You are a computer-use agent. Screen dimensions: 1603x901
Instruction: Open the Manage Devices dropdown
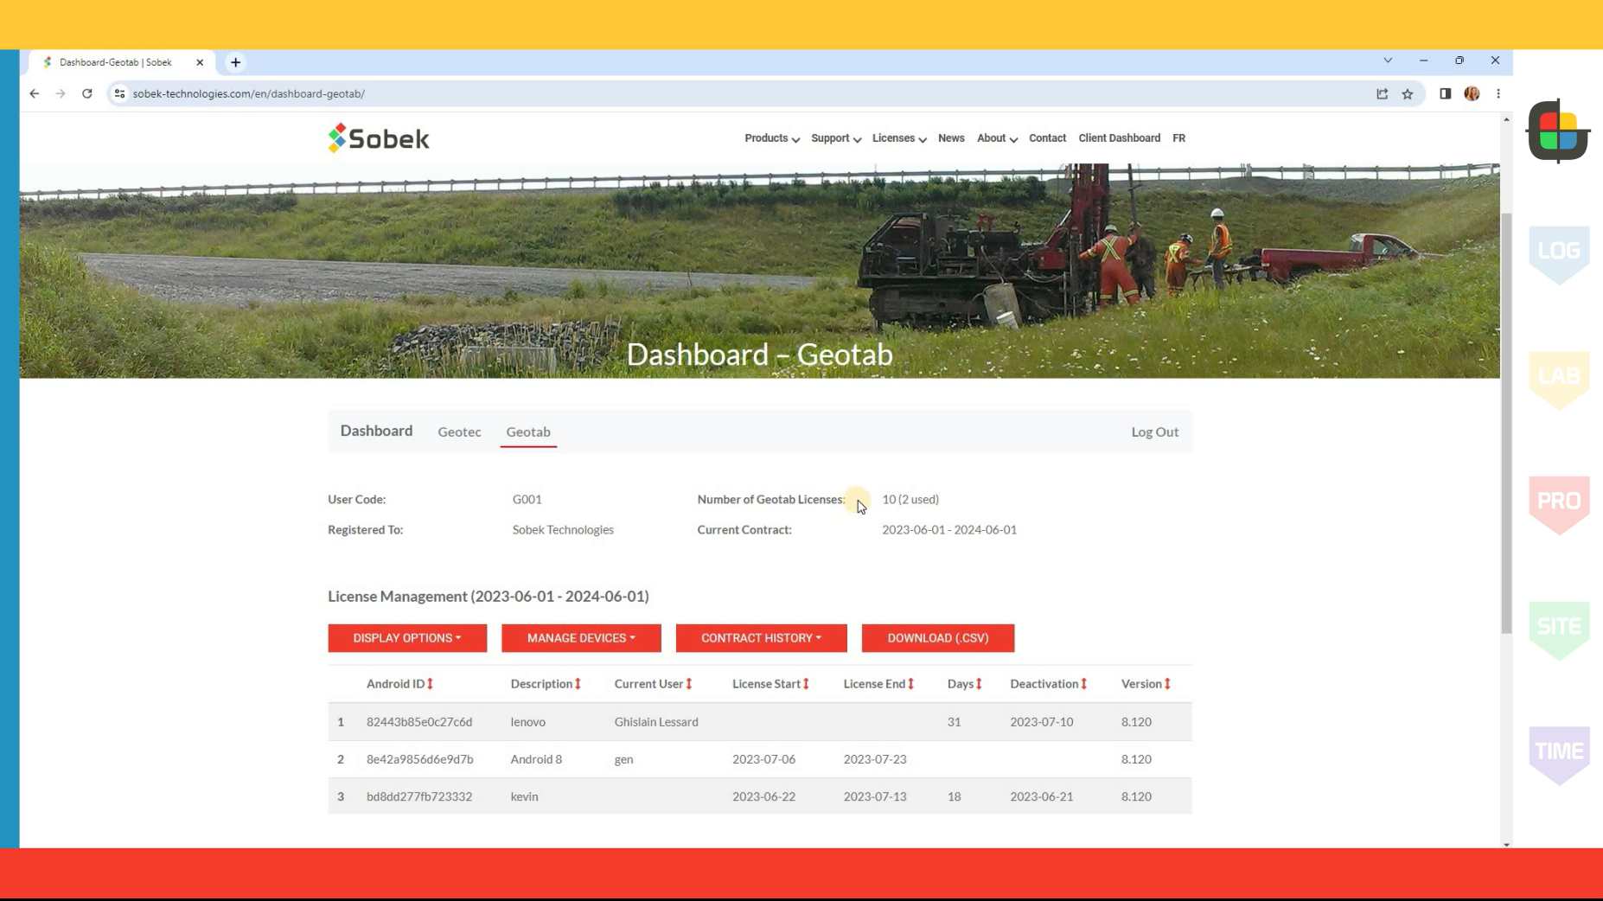click(581, 638)
